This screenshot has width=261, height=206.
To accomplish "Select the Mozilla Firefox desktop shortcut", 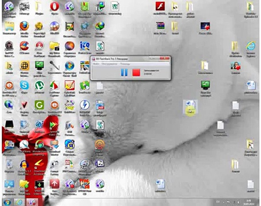I will (x=24, y=26).
